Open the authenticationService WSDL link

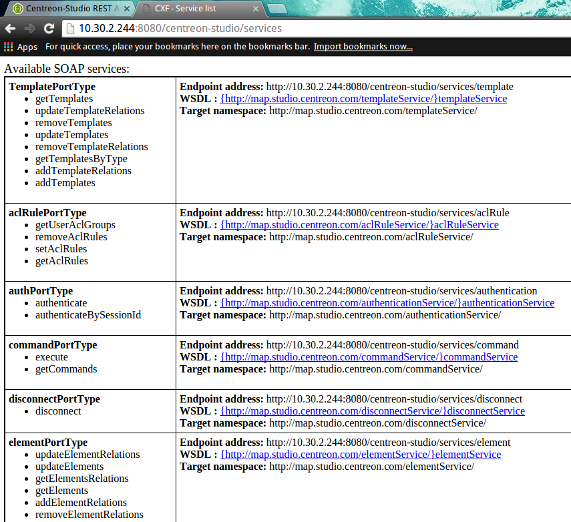pyautogui.click(x=387, y=302)
